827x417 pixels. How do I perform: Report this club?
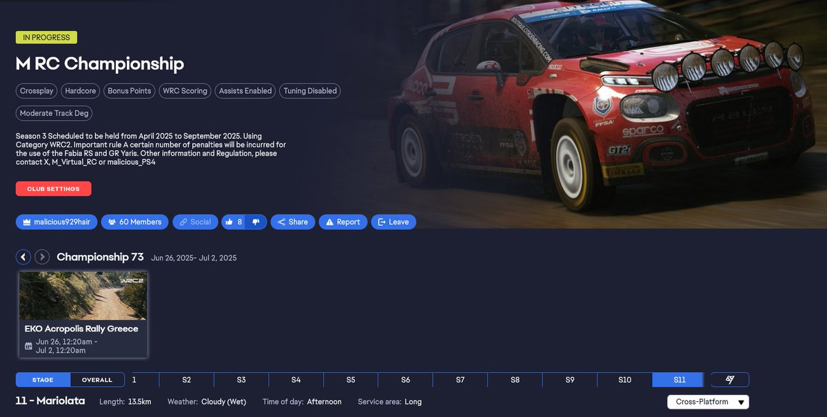click(343, 222)
